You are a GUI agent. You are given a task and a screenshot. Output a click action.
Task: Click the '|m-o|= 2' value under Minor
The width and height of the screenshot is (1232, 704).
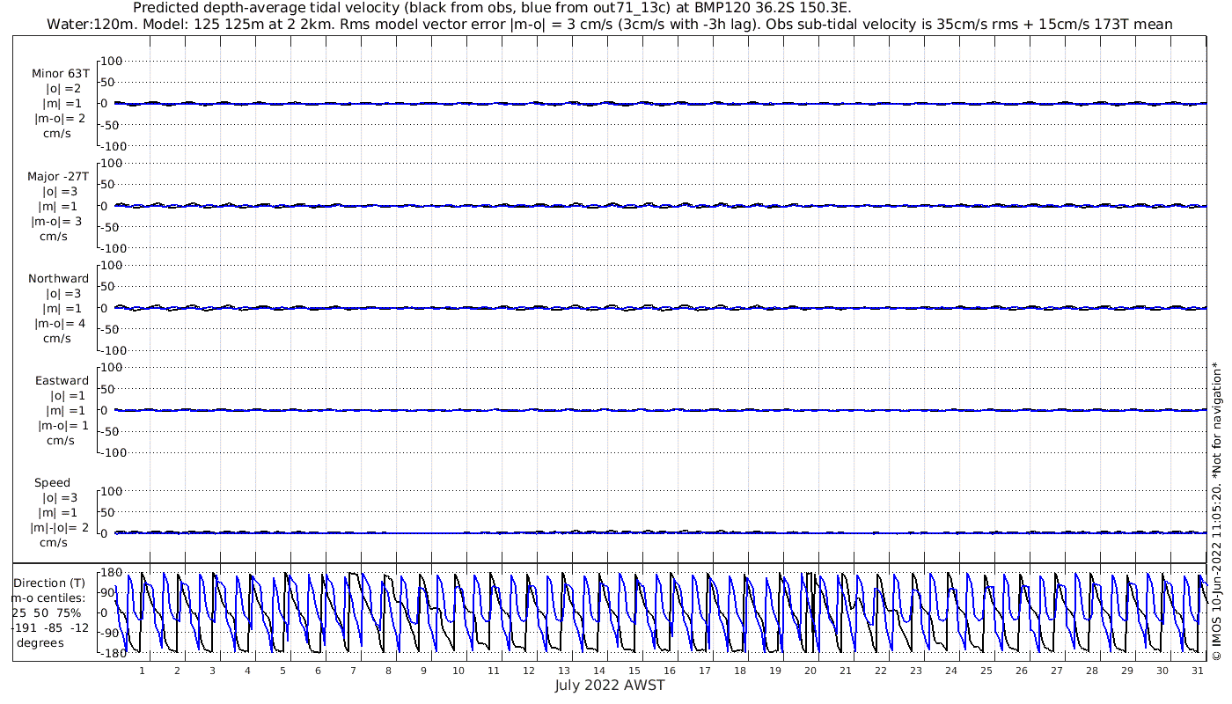coord(60,119)
